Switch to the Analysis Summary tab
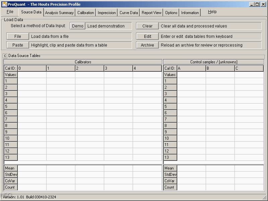Image resolution: width=268 pixels, height=201 pixels. point(59,13)
